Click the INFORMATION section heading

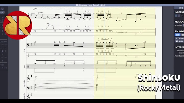tap(179, 12)
